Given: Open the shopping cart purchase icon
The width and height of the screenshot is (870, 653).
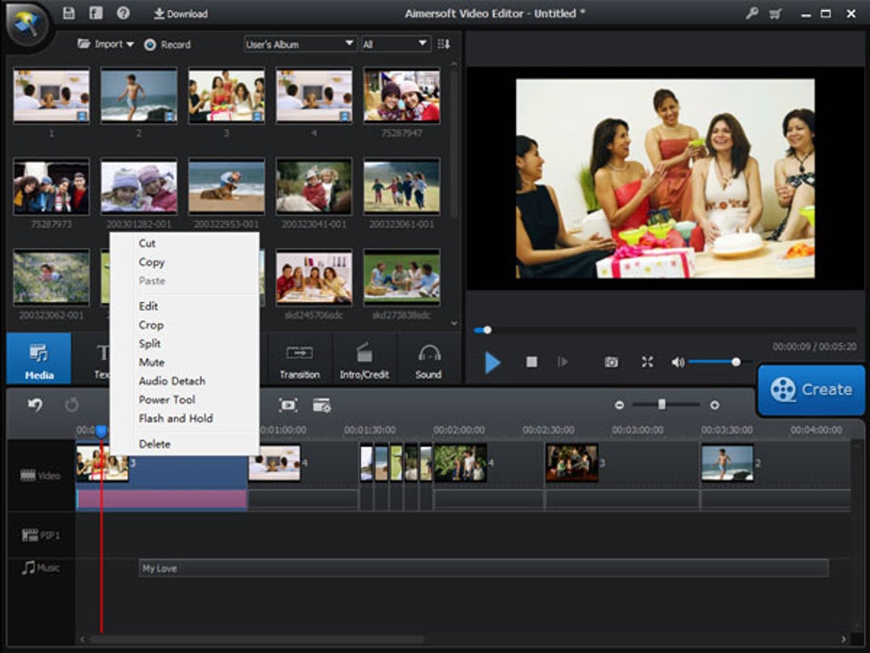Looking at the screenshot, I should point(774,14).
